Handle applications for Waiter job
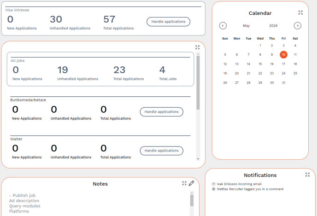This screenshot has height=216, width=317. pos(161,151)
